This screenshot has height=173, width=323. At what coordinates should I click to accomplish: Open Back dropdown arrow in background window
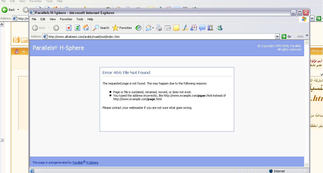[18, 10]
